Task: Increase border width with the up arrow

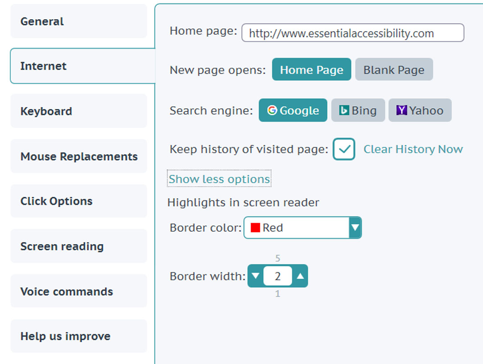Action: pos(300,276)
